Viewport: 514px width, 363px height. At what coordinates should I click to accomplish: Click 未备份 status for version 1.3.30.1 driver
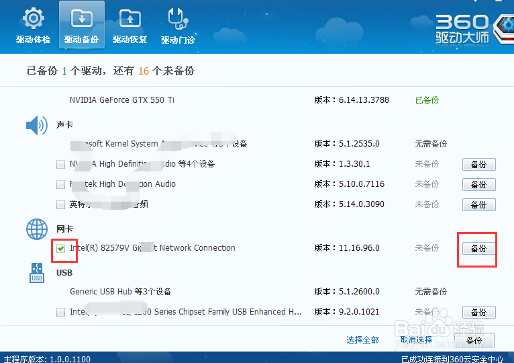coord(427,163)
